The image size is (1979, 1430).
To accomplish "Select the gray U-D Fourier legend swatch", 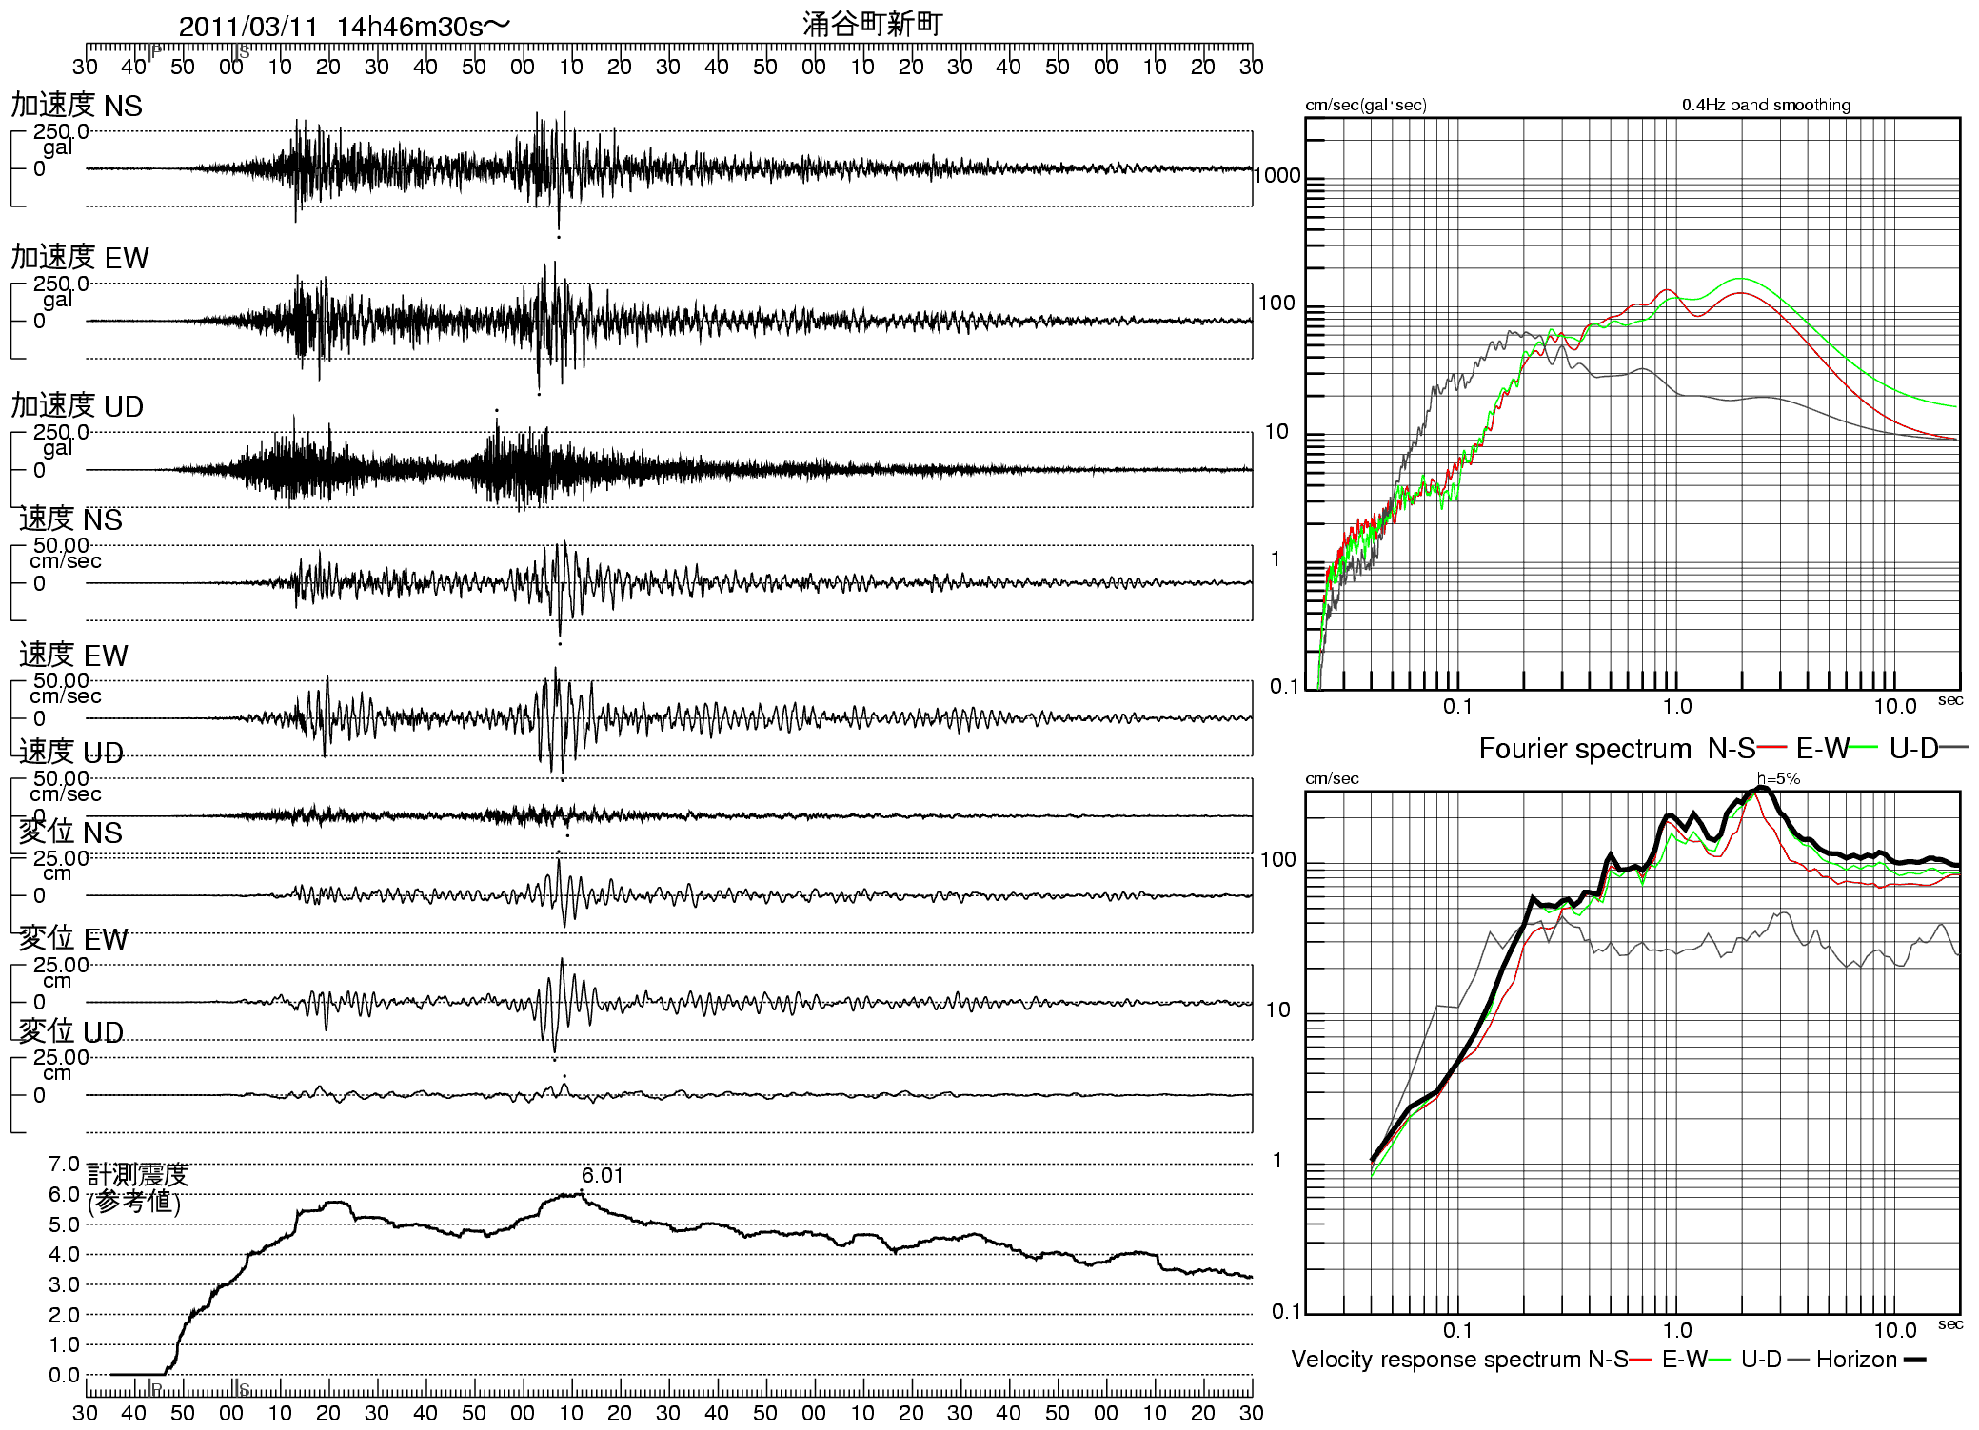I will pos(1954,748).
